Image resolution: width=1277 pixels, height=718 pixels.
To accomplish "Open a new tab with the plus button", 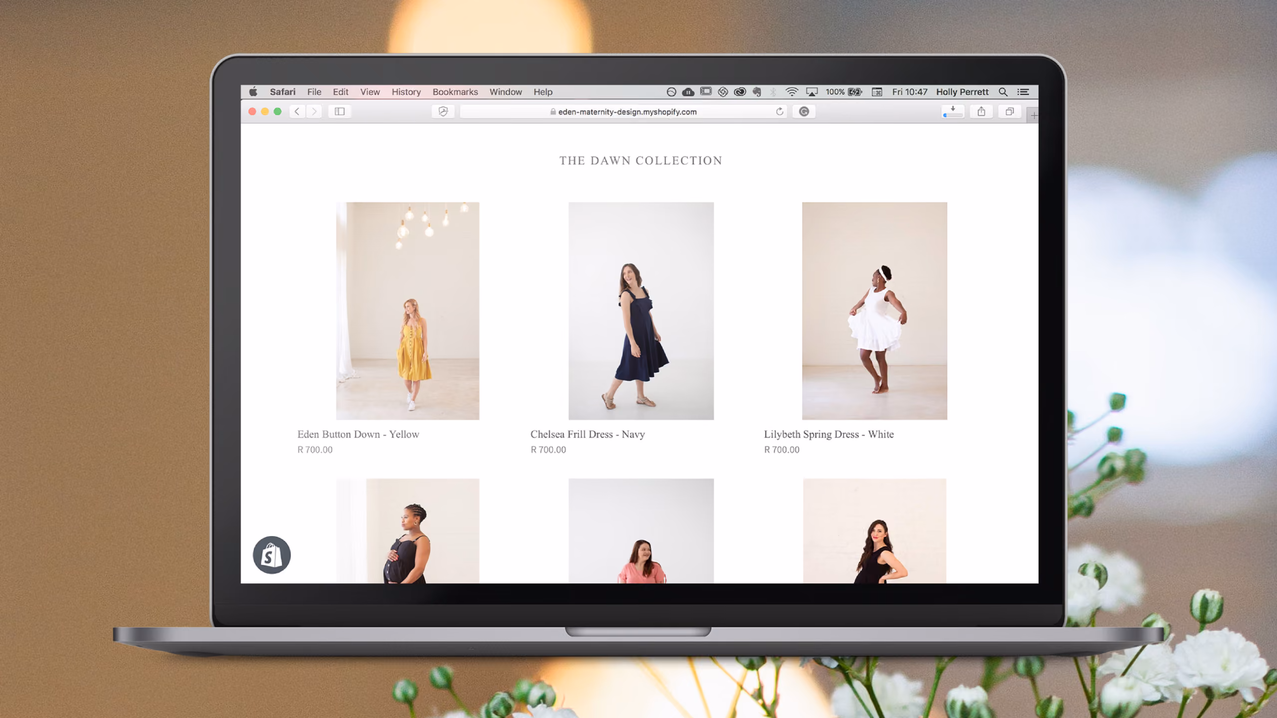I will [x=1034, y=116].
